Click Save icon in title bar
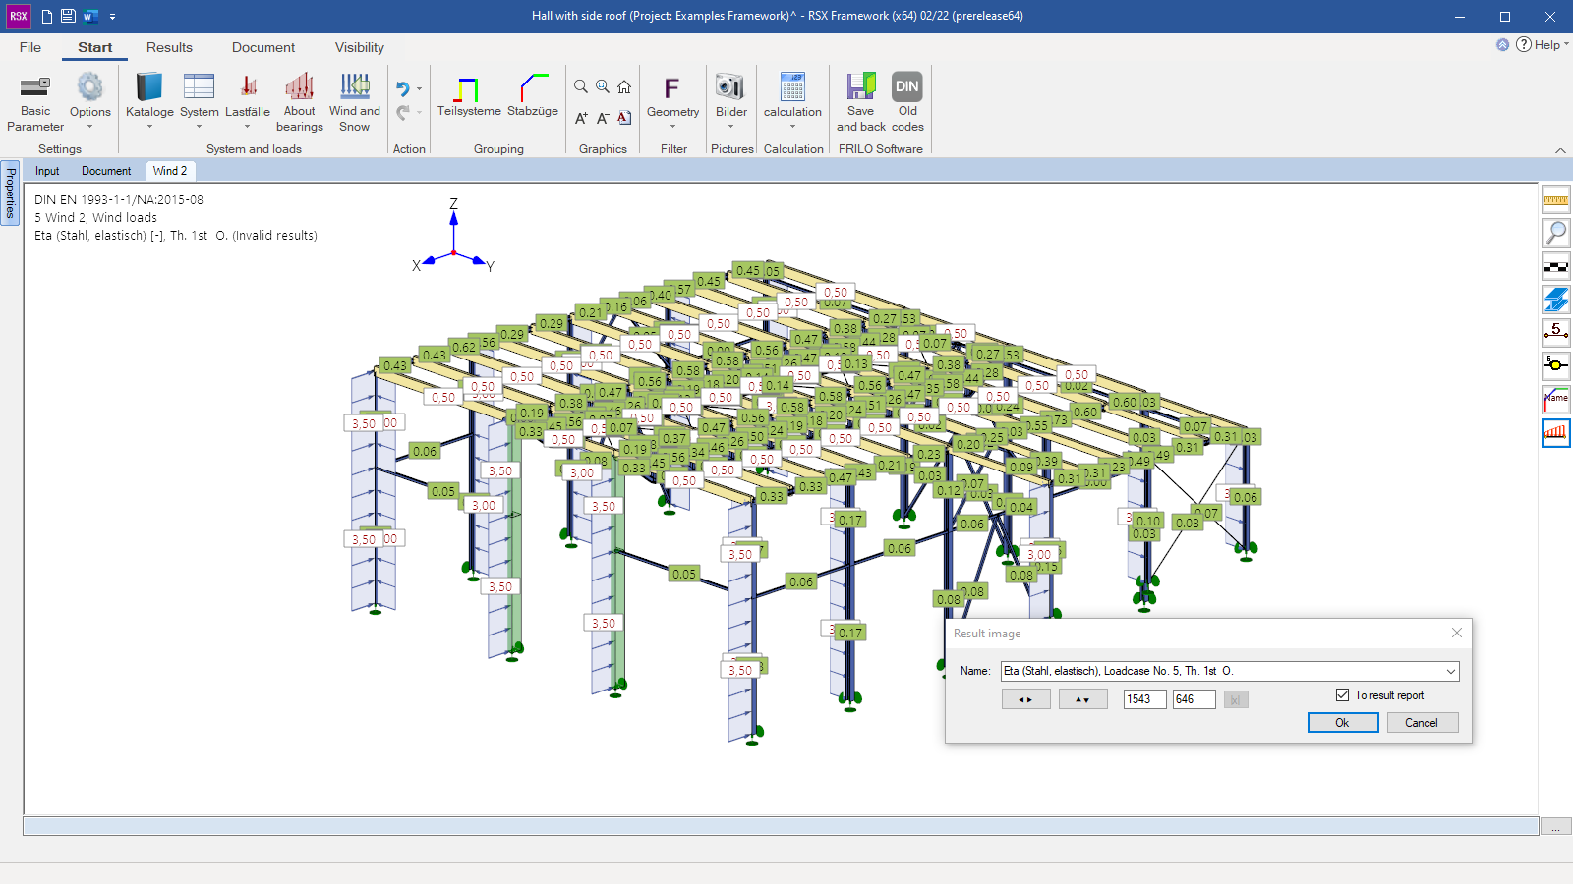Screen dimensions: 1573x884 point(68,16)
